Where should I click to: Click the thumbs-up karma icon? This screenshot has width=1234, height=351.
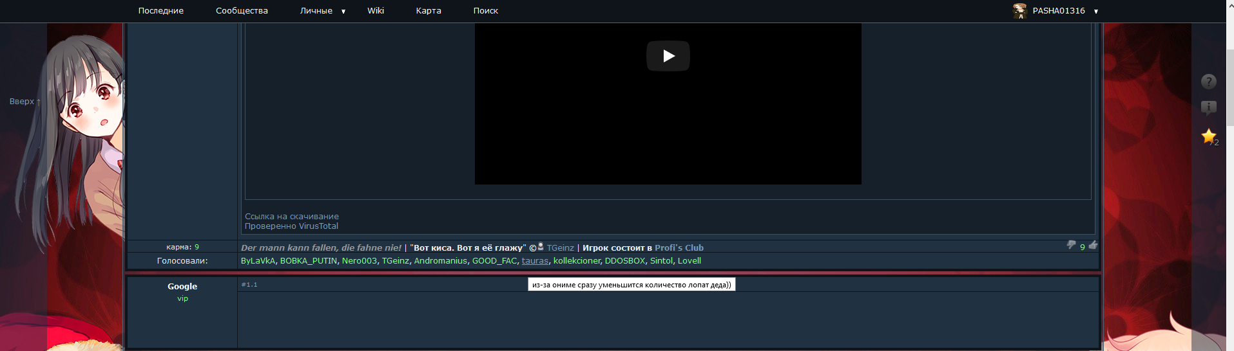1093,245
